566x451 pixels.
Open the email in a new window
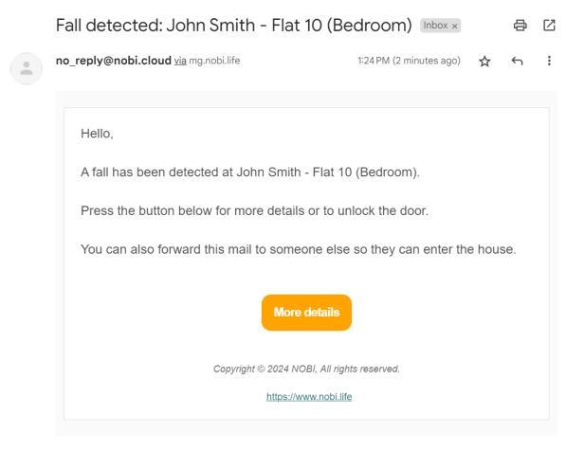(x=549, y=26)
